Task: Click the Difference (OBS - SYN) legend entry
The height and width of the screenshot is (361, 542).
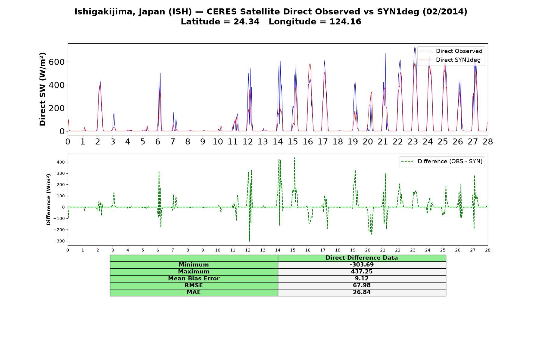Action: coord(442,162)
